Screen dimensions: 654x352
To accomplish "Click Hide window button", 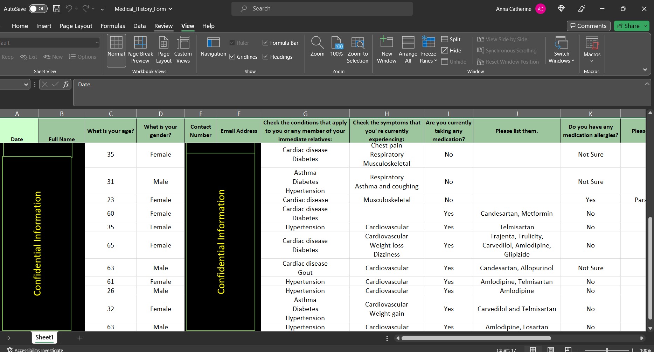I will [451, 50].
